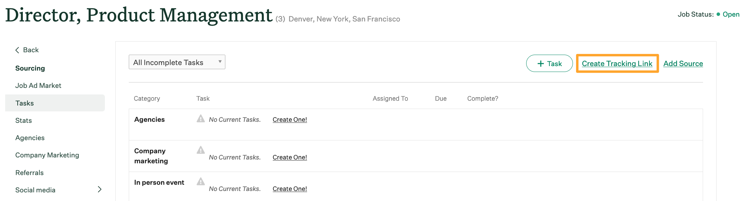Image resolution: width=746 pixels, height=201 pixels.
Task: Click the green status dot next to Open
Action: point(718,14)
